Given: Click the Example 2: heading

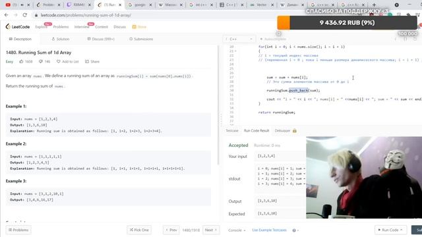Looking at the screenshot, I should (x=16, y=144).
